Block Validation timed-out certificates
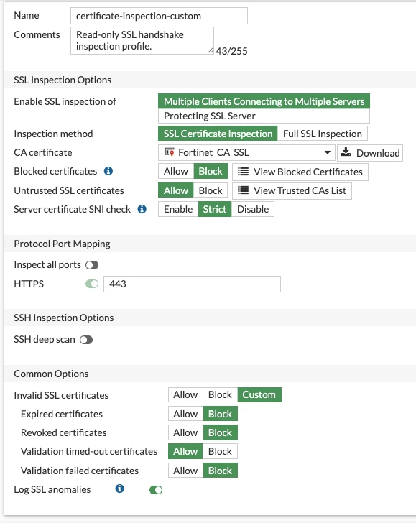Viewport: 416px width, 523px height. (x=220, y=451)
